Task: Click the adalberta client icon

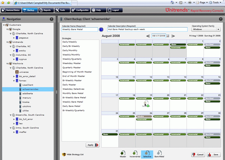Action: 20,93
